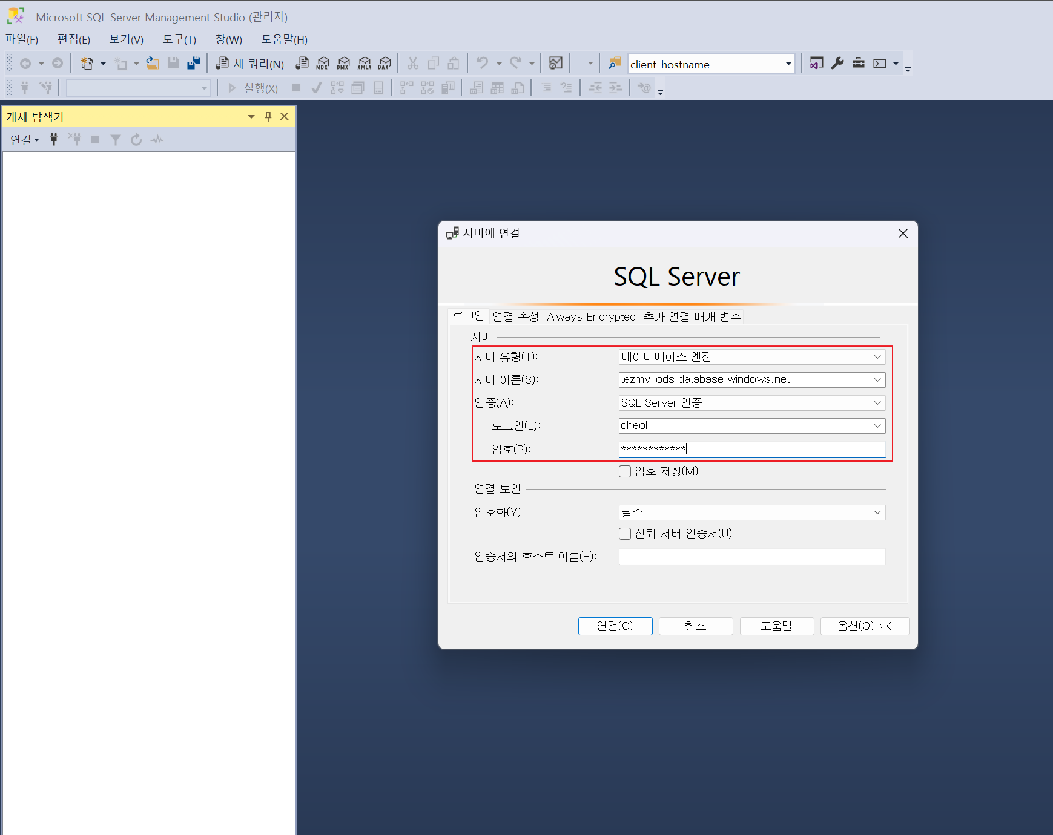Screen dimensions: 1053x835
Task: Click the Paste icon in toolbar
Action: click(454, 64)
